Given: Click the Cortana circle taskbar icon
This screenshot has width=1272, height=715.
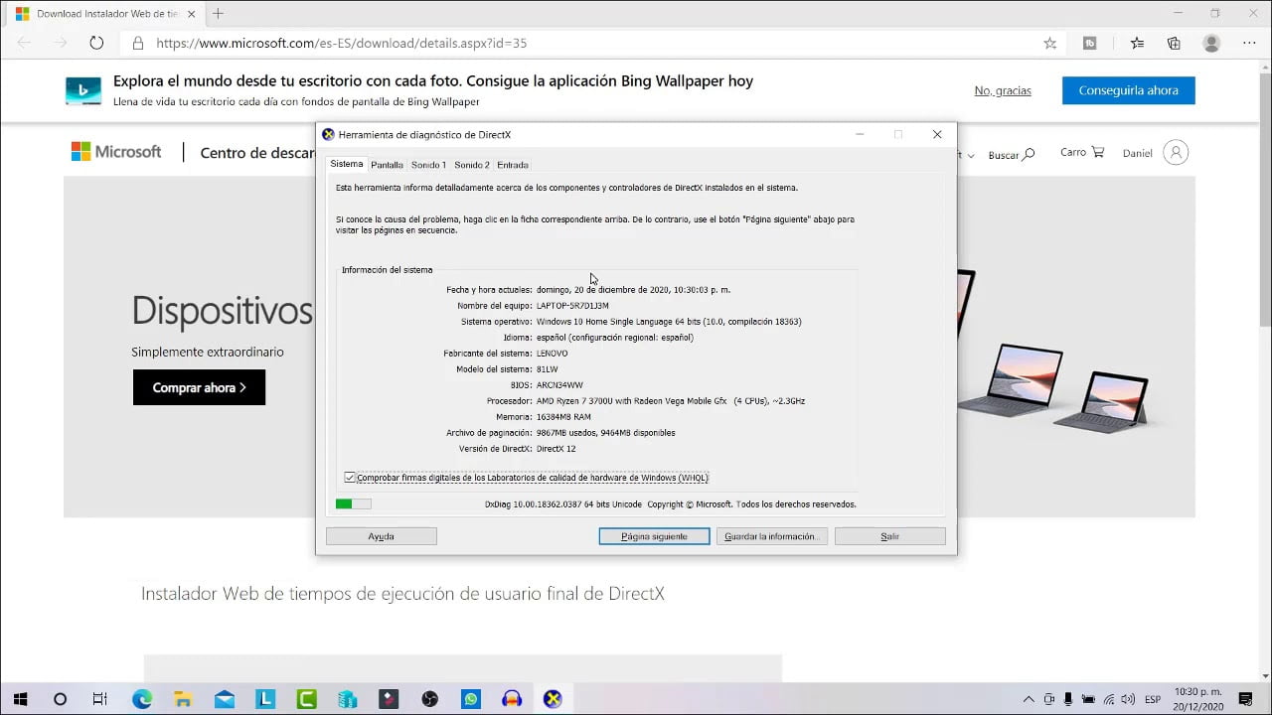Looking at the screenshot, I should point(60,699).
